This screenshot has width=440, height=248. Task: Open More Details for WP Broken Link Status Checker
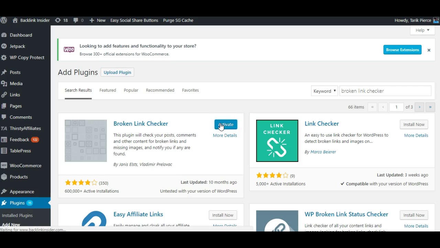[x=416, y=226]
